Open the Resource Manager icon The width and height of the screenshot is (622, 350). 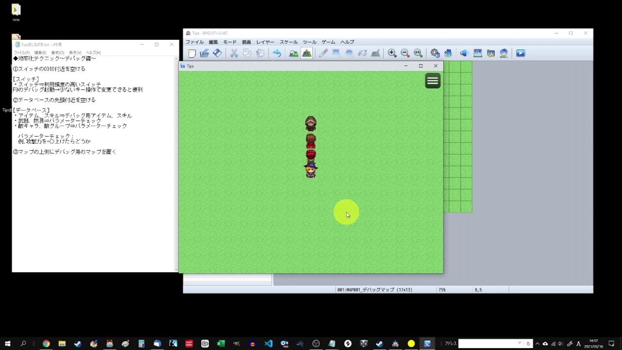coord(491,53)
